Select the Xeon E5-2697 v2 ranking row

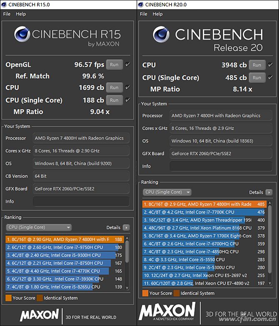[x=204, y=275]
